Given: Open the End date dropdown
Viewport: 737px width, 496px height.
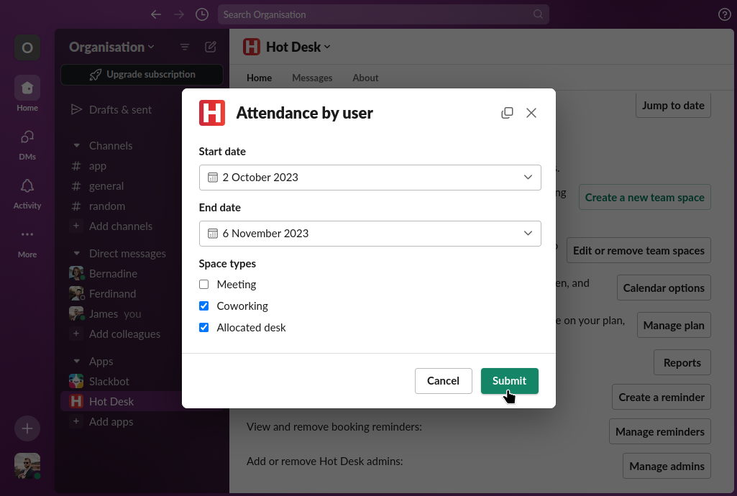Looking at the screenshot, I should (x=370, y=234).
